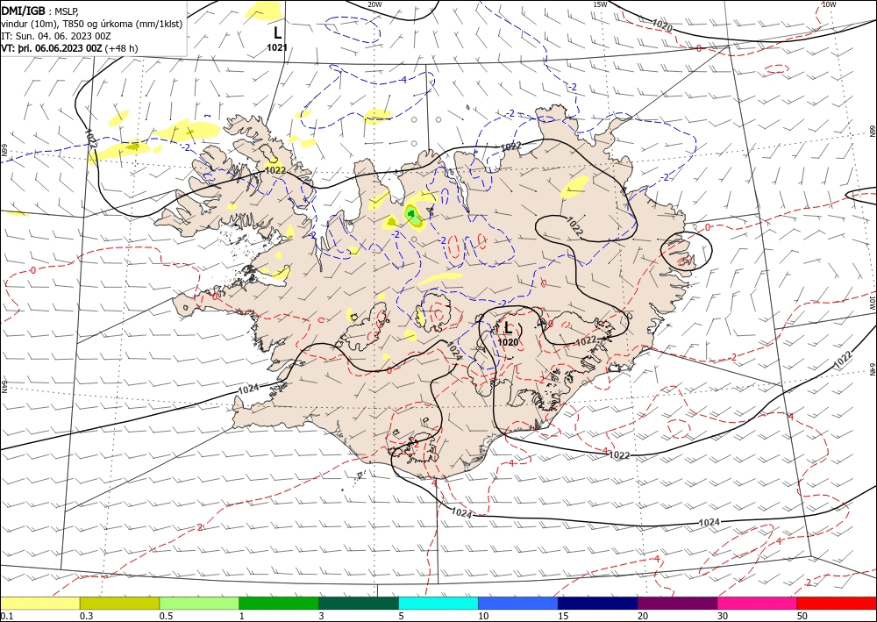Screen dimensions: 877x622
Task: Click the low pressure L marked 1021
Action: [x=277, y=32]
